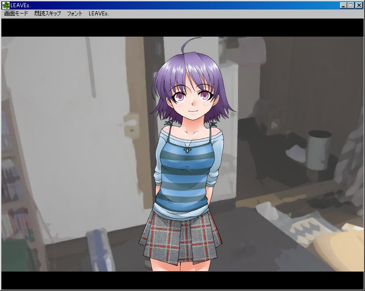Open the 既読スキップ menu
The height and width of the screenshot is (291, 365).
pos(48,14)
